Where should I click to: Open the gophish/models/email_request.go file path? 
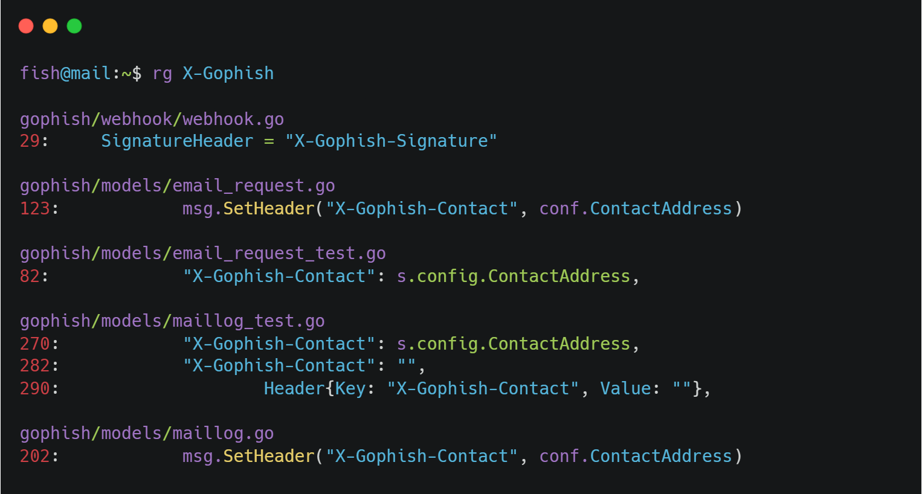(177, 185)
